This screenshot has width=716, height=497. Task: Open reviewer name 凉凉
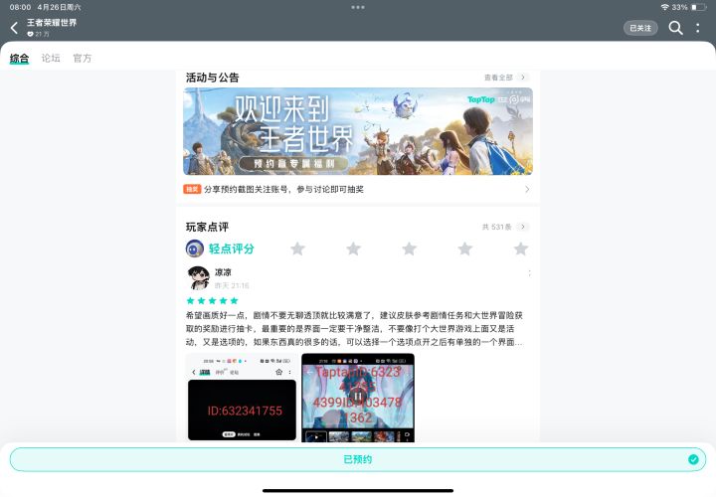tap(223, 272)
